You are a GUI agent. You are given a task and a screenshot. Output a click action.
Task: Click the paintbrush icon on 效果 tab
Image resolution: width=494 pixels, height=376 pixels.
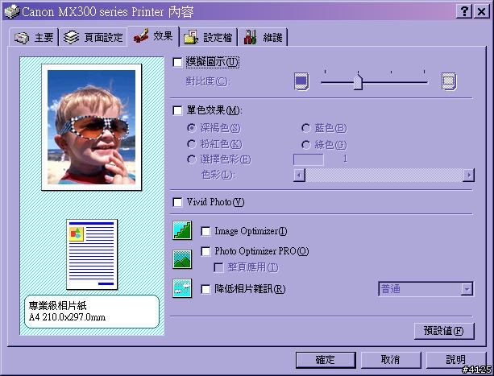coord(141,36)
